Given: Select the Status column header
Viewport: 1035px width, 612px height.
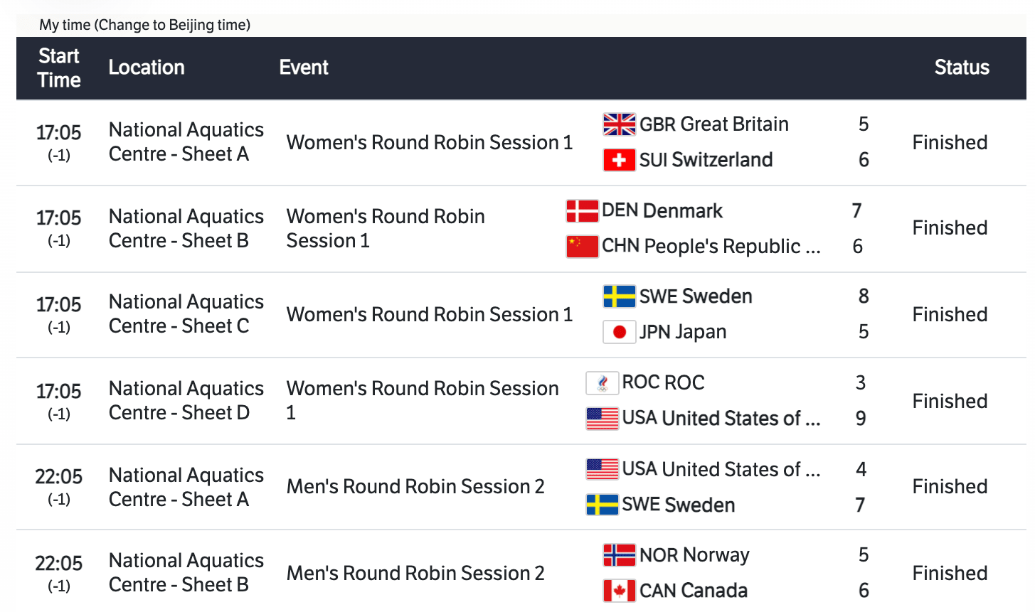Looking at the screenshot, I should pos(962,68).
